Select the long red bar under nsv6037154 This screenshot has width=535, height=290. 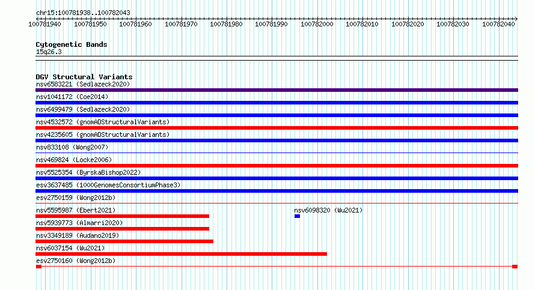click(181, 254)
